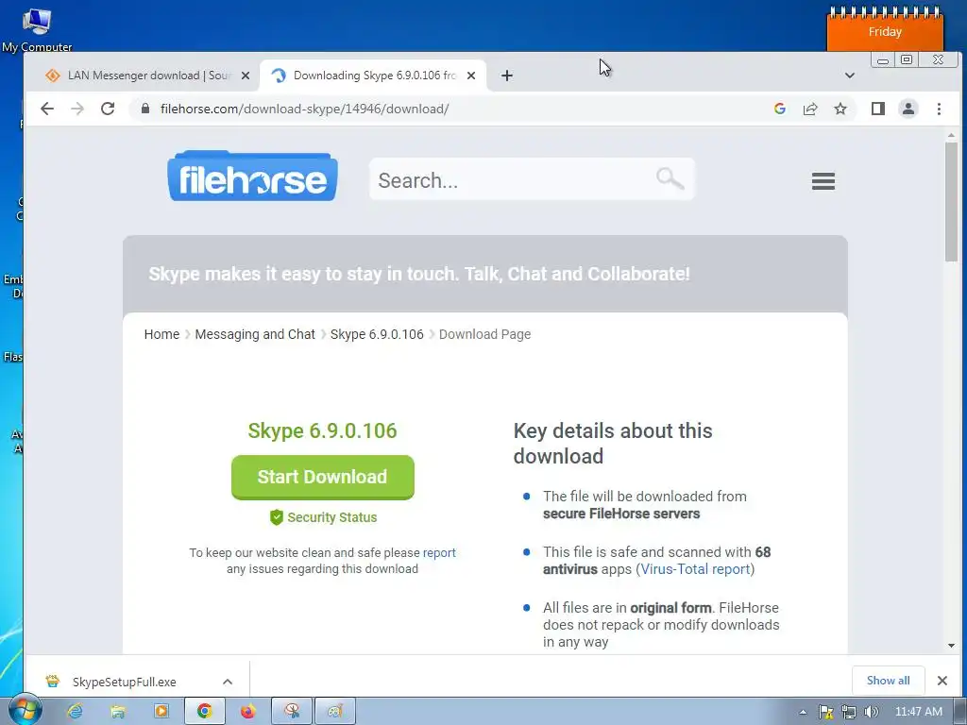
Task: Click the Skype 6.9.0.106 green heading
Action: click(323, 430)
